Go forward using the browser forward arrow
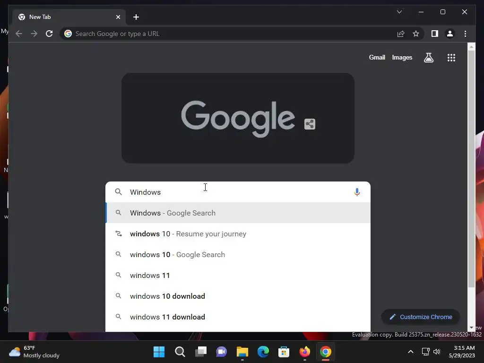Screen dimensions: 484x363 coord(34,34)
